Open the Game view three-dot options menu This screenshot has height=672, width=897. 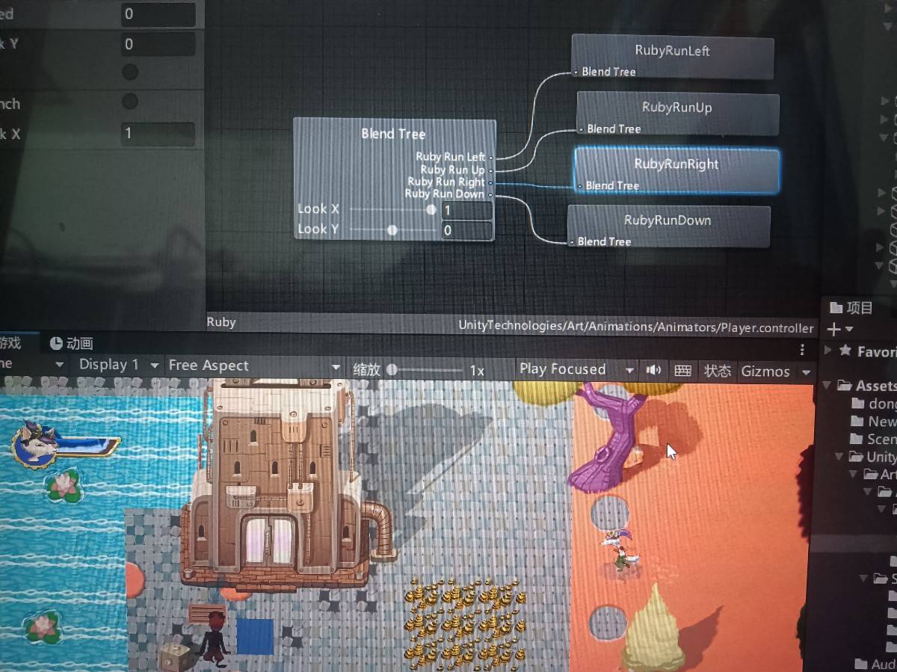802,349
